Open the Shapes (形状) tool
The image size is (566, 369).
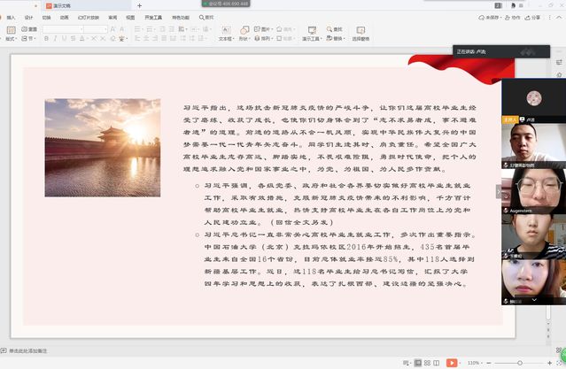(244, 34)
